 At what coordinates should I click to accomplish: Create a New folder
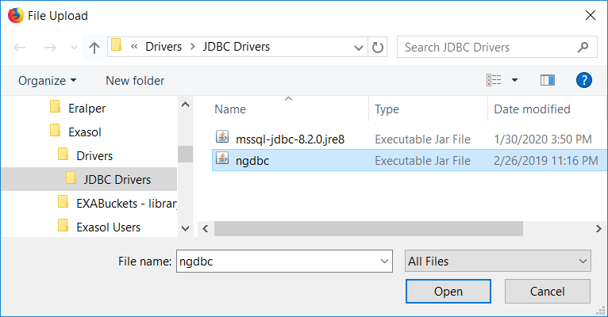click(135, 81)
